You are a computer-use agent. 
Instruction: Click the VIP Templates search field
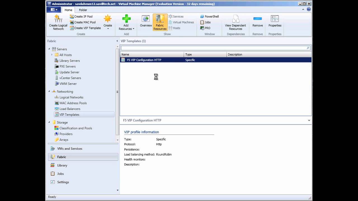click(x=213, y=48)
